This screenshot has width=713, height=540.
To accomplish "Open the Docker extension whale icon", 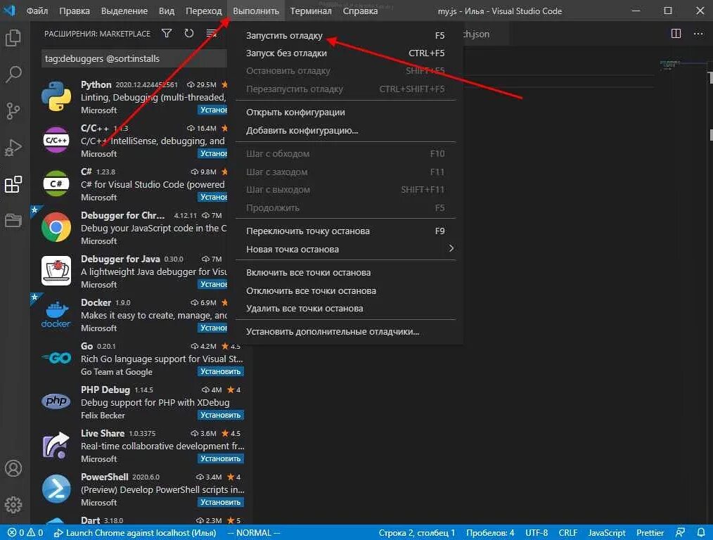I will click(56, 314).
